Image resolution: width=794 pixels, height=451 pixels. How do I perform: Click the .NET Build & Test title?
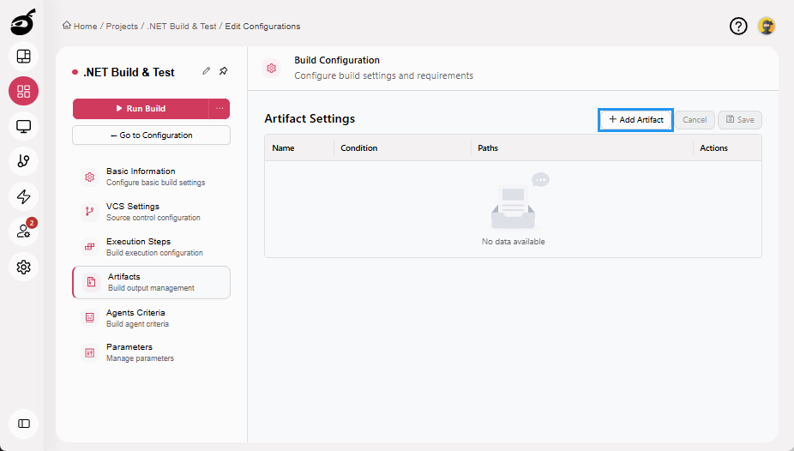[129, 72]
